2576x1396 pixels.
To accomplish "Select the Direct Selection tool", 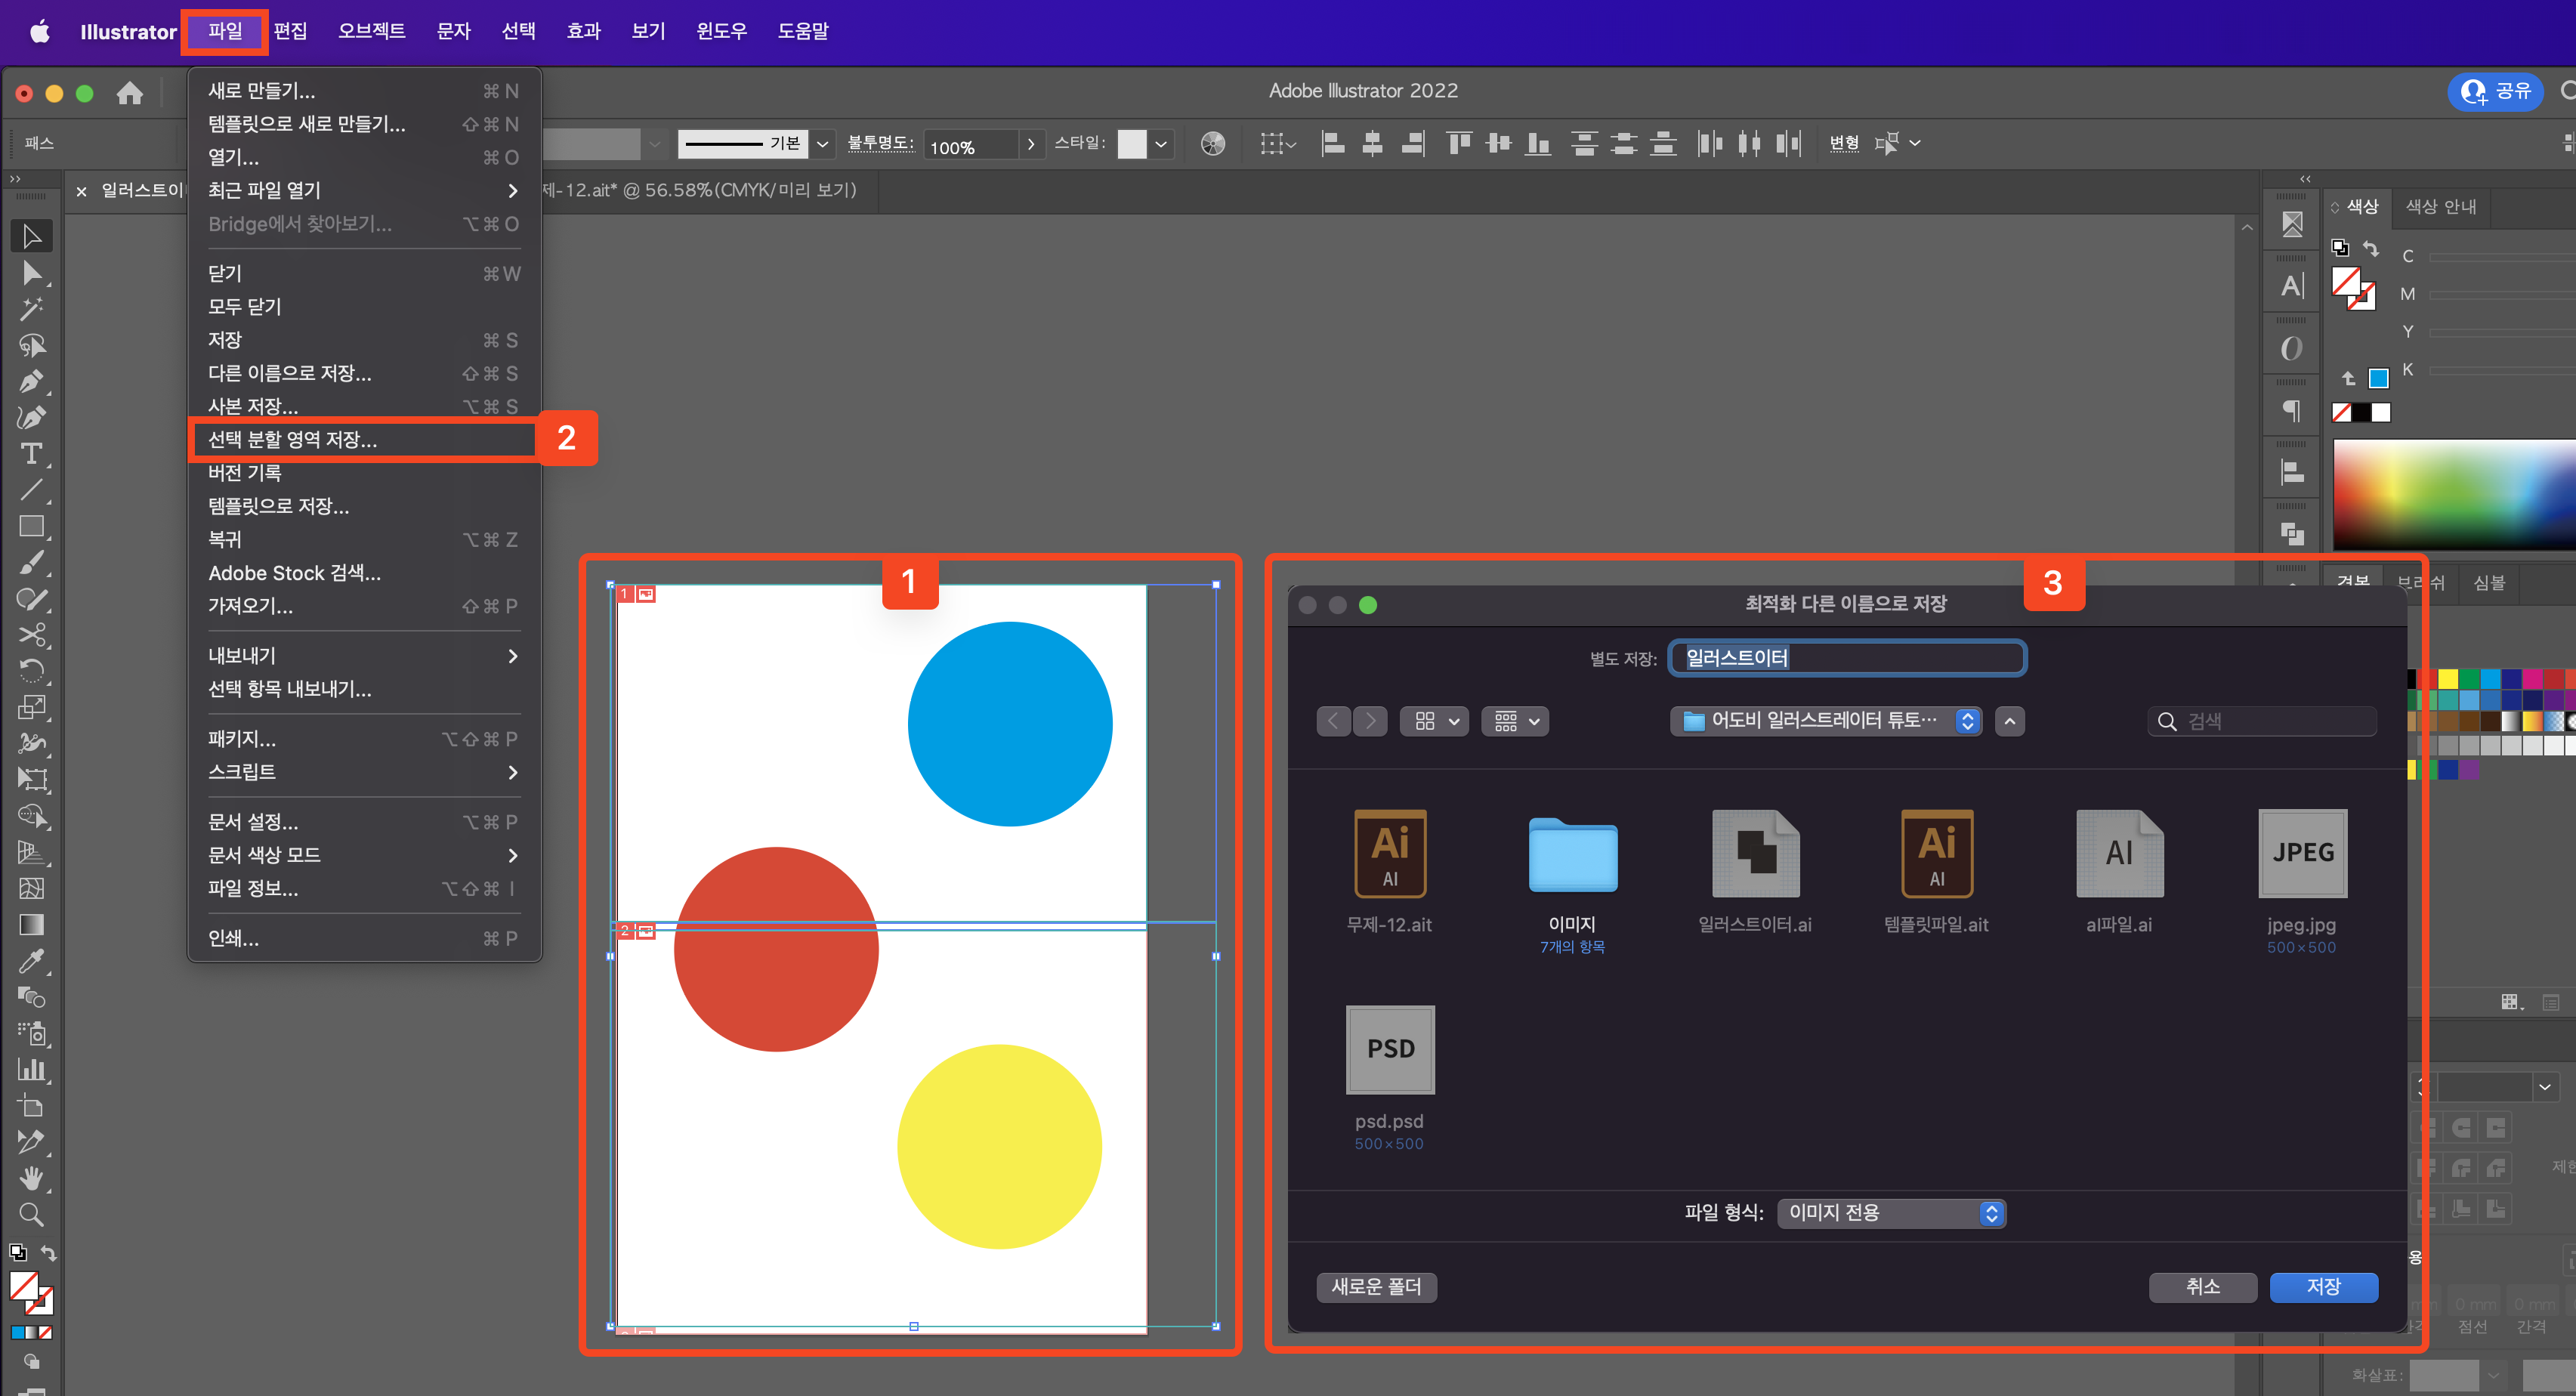I will 31,273.
